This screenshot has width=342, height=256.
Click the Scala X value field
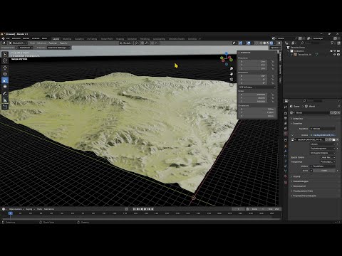[x=253, y=95]
